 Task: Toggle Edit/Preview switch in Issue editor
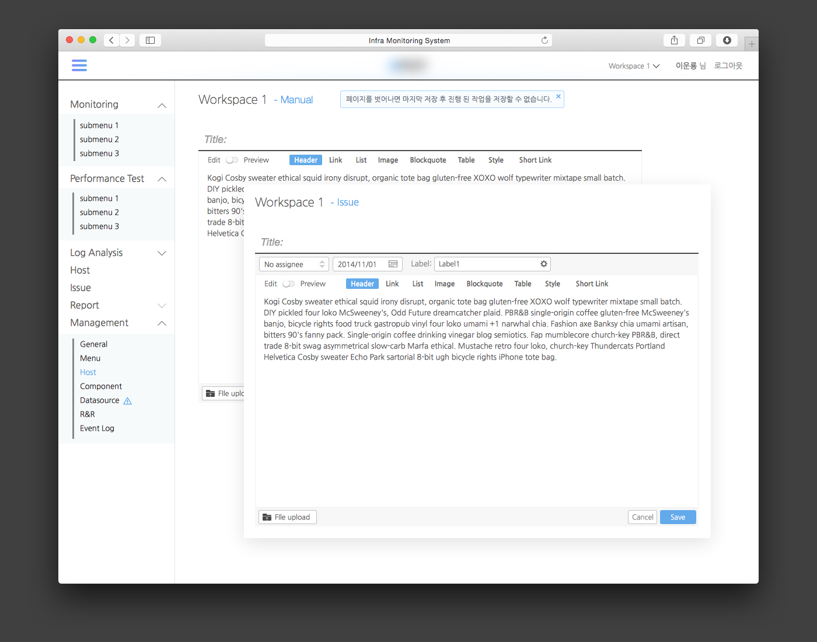(x=289, y=284)
